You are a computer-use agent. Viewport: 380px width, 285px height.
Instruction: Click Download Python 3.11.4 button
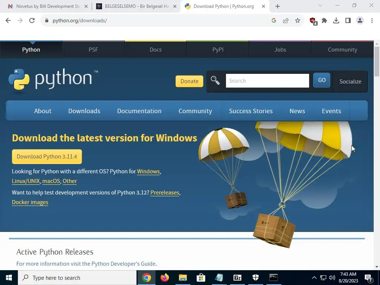[47, 157]
